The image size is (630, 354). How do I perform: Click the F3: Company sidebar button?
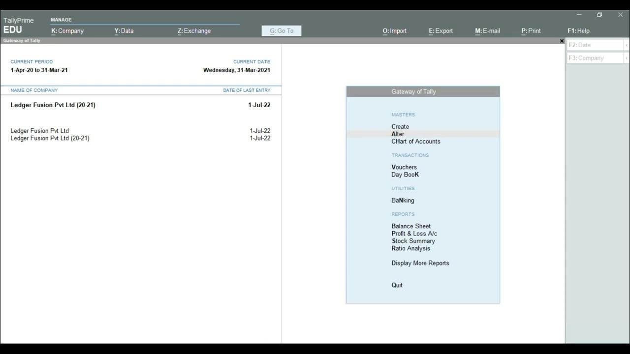(596, 58)
